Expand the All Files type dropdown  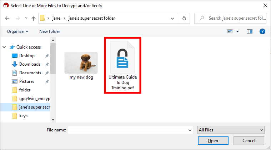[231, 130]
